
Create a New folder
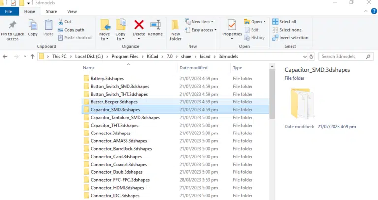pyautogui.click(x=176, y=31)
